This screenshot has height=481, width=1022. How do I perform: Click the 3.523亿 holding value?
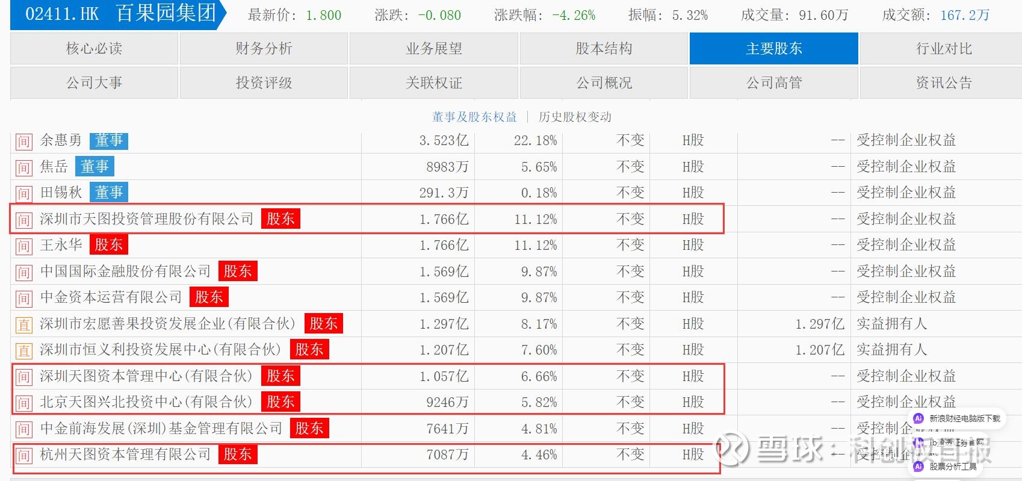444,141
